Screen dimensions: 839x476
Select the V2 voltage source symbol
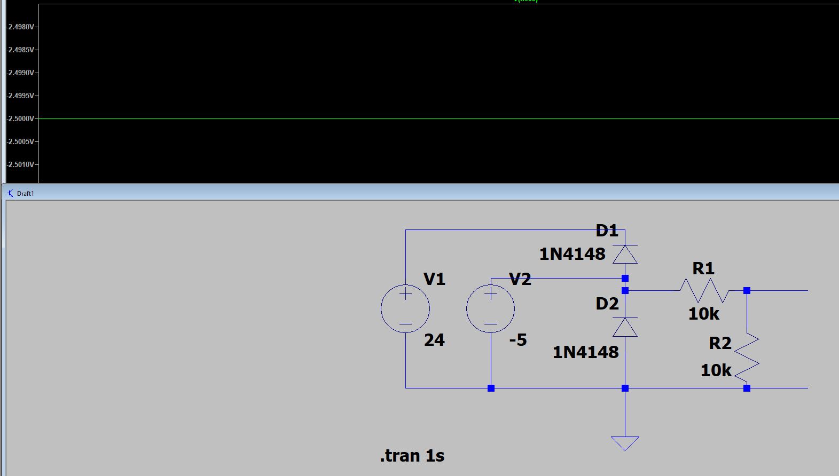coord(490,308)
